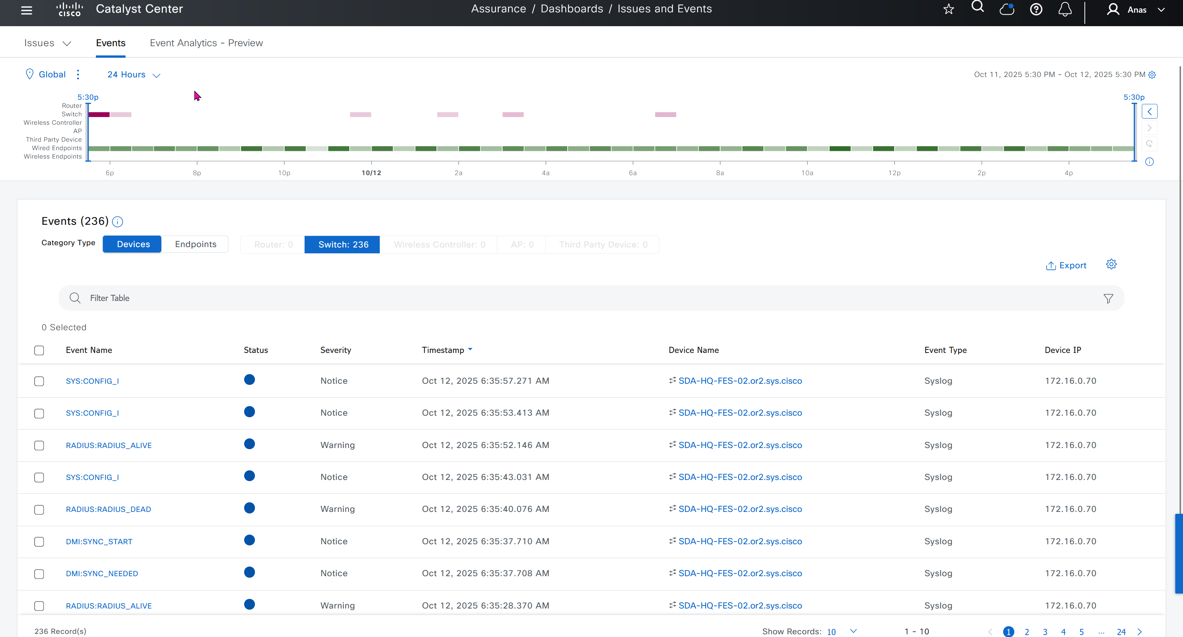Click the favorites star icon
This screenshot has width=1183, height=637.
click(x=949, y=9)
